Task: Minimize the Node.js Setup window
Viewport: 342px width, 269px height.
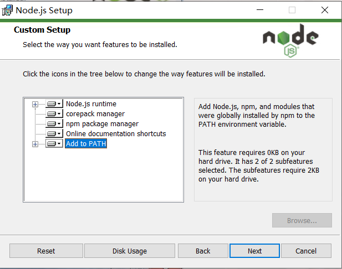Action: coord(260,10)
